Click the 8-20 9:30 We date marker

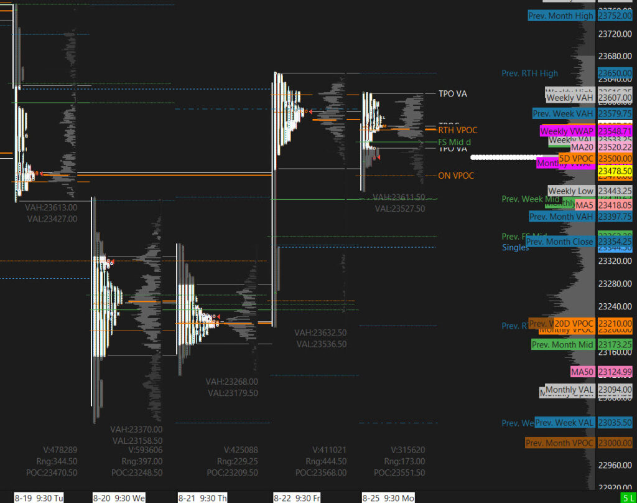pyautogui.click(x=118, y=498)
